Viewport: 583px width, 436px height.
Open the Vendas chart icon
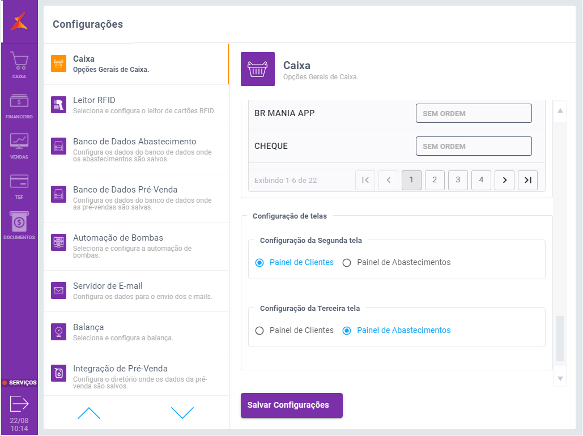(19, 142)
